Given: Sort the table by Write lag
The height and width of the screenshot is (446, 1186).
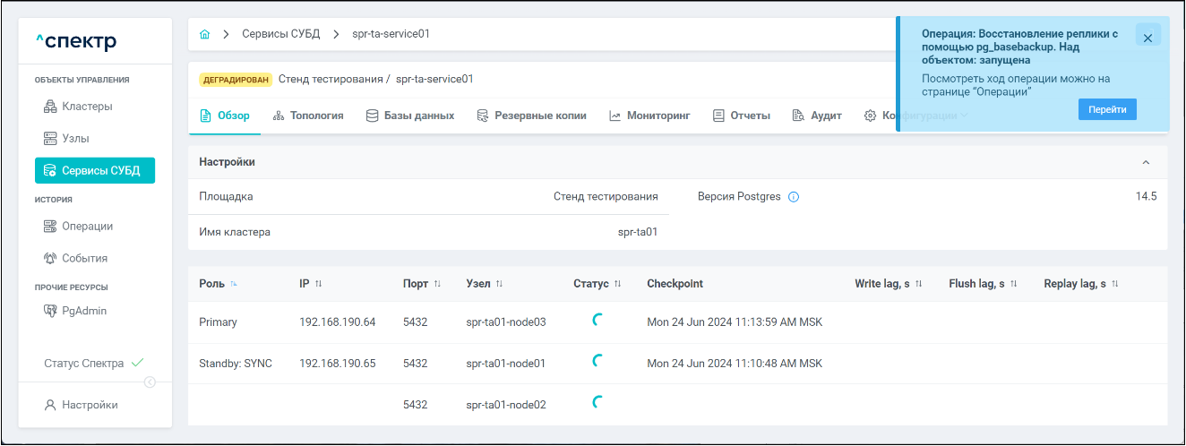Looking at the screenshot, I should click(918, 284).
